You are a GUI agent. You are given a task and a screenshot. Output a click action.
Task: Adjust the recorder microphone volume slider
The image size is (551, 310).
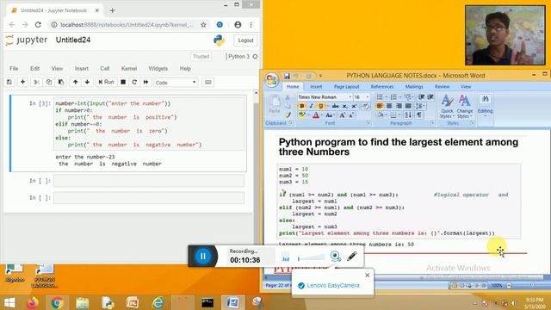click(312, 258)
